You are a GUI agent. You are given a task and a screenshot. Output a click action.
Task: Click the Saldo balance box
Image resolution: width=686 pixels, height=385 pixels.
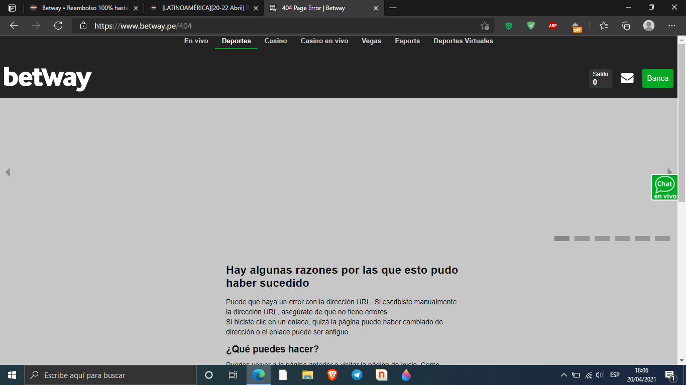coord(600,78)
